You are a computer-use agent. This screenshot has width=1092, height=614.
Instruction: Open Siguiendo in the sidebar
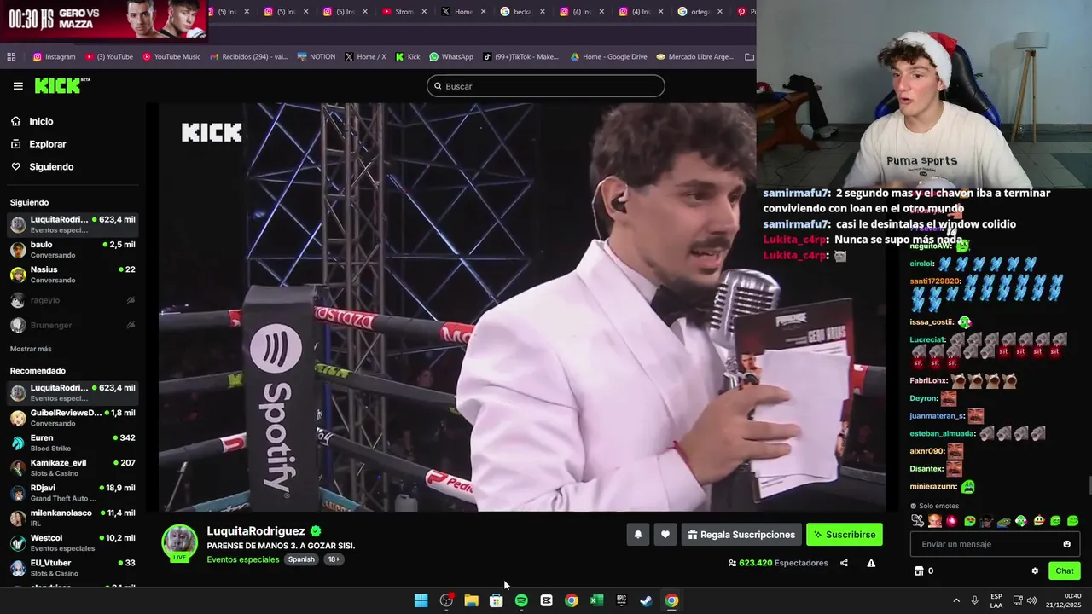pyautogui.click(x=51, y=167)
